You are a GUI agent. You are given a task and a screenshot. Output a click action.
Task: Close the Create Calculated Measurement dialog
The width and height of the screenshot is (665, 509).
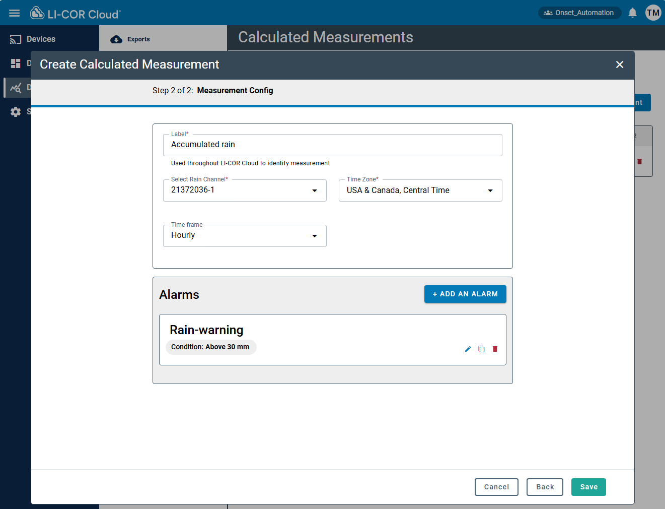(620, 65)
